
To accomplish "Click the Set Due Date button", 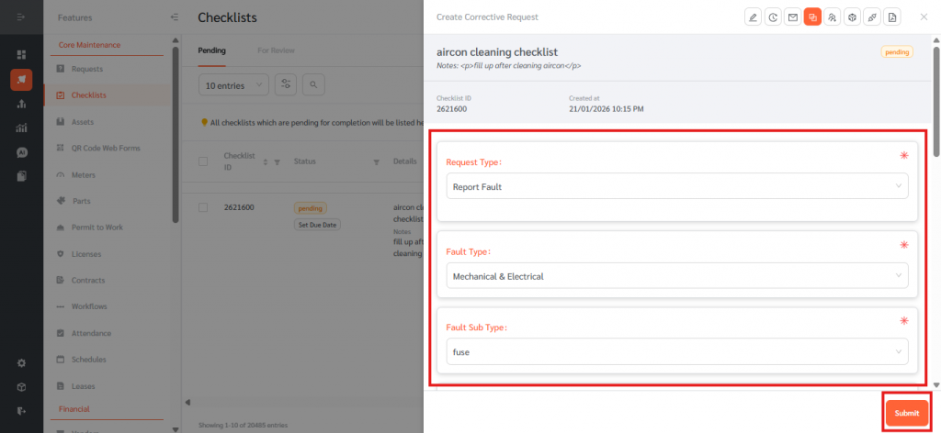I will [316, 225].
